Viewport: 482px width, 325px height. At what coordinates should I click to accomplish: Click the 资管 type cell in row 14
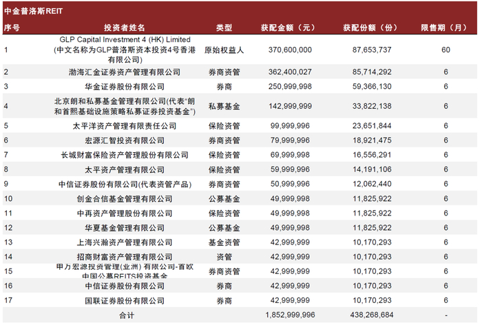pos(224,257)
